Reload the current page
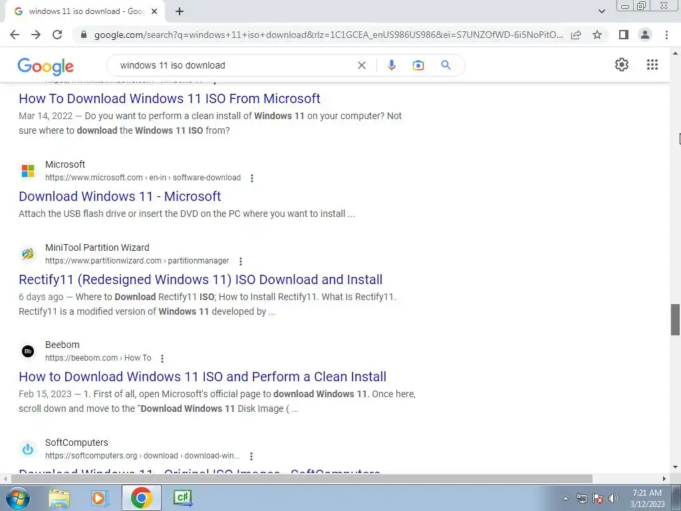The width and height of the screenshot is (681, 511). click(x=57, y=35)
